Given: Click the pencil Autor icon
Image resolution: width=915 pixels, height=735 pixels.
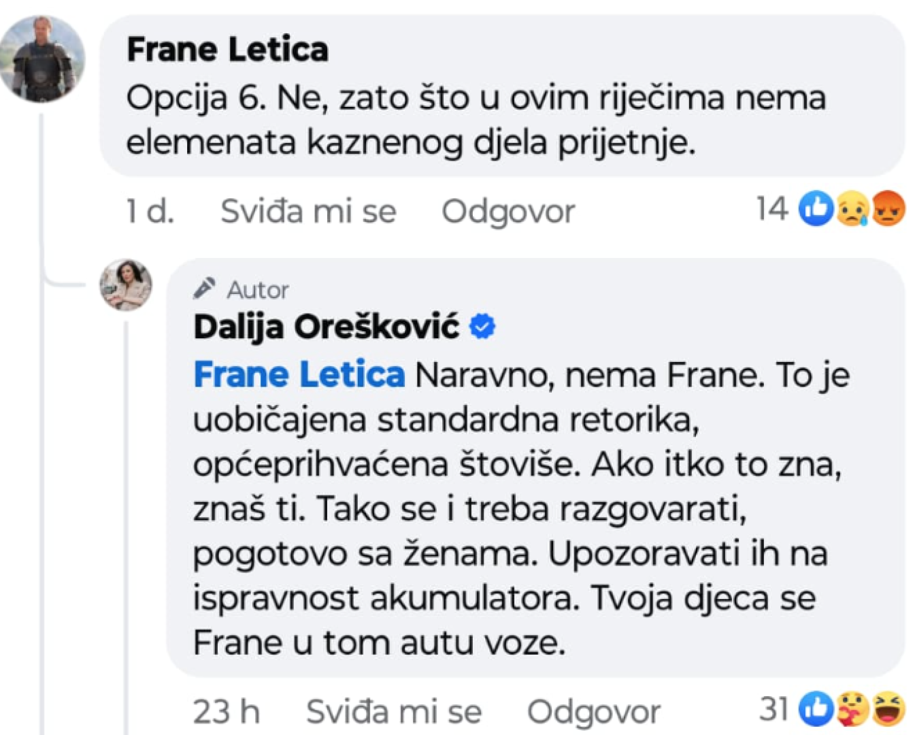Looking at the screenshot, I should point(204,289).
